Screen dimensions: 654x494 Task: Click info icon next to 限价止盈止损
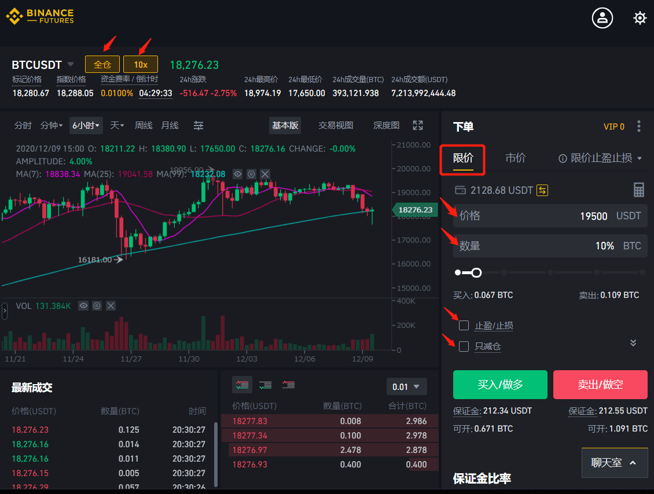[x=563, y=158]
